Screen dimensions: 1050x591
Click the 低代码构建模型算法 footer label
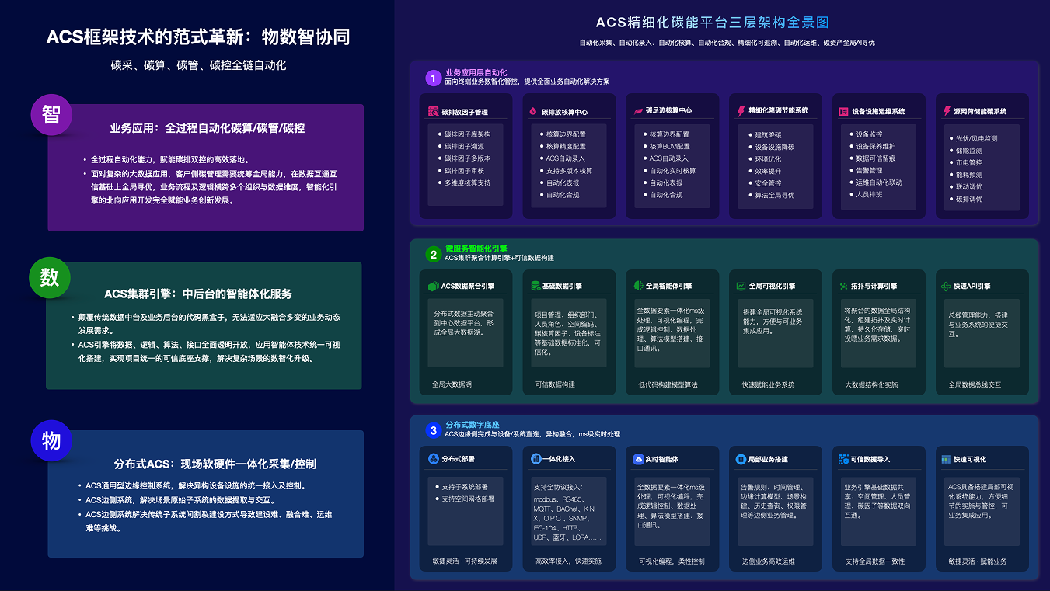pyautogui.click(x=668, y=384)
